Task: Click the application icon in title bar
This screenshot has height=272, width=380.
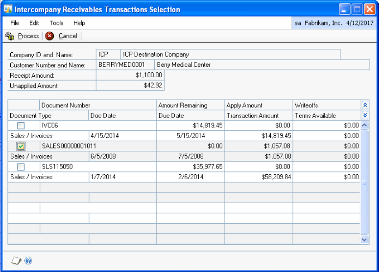Action: pos(8,9)
